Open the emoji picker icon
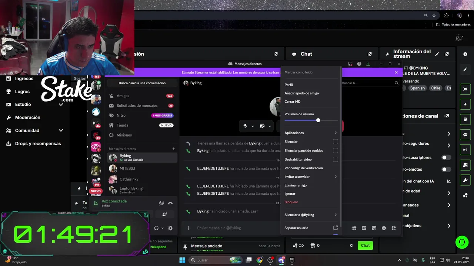Viewport: 474px width, 266px height. pos(384,228)
